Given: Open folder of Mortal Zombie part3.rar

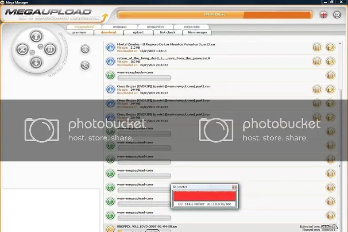Looking at the screenshot, I should (x=330, y=47).
